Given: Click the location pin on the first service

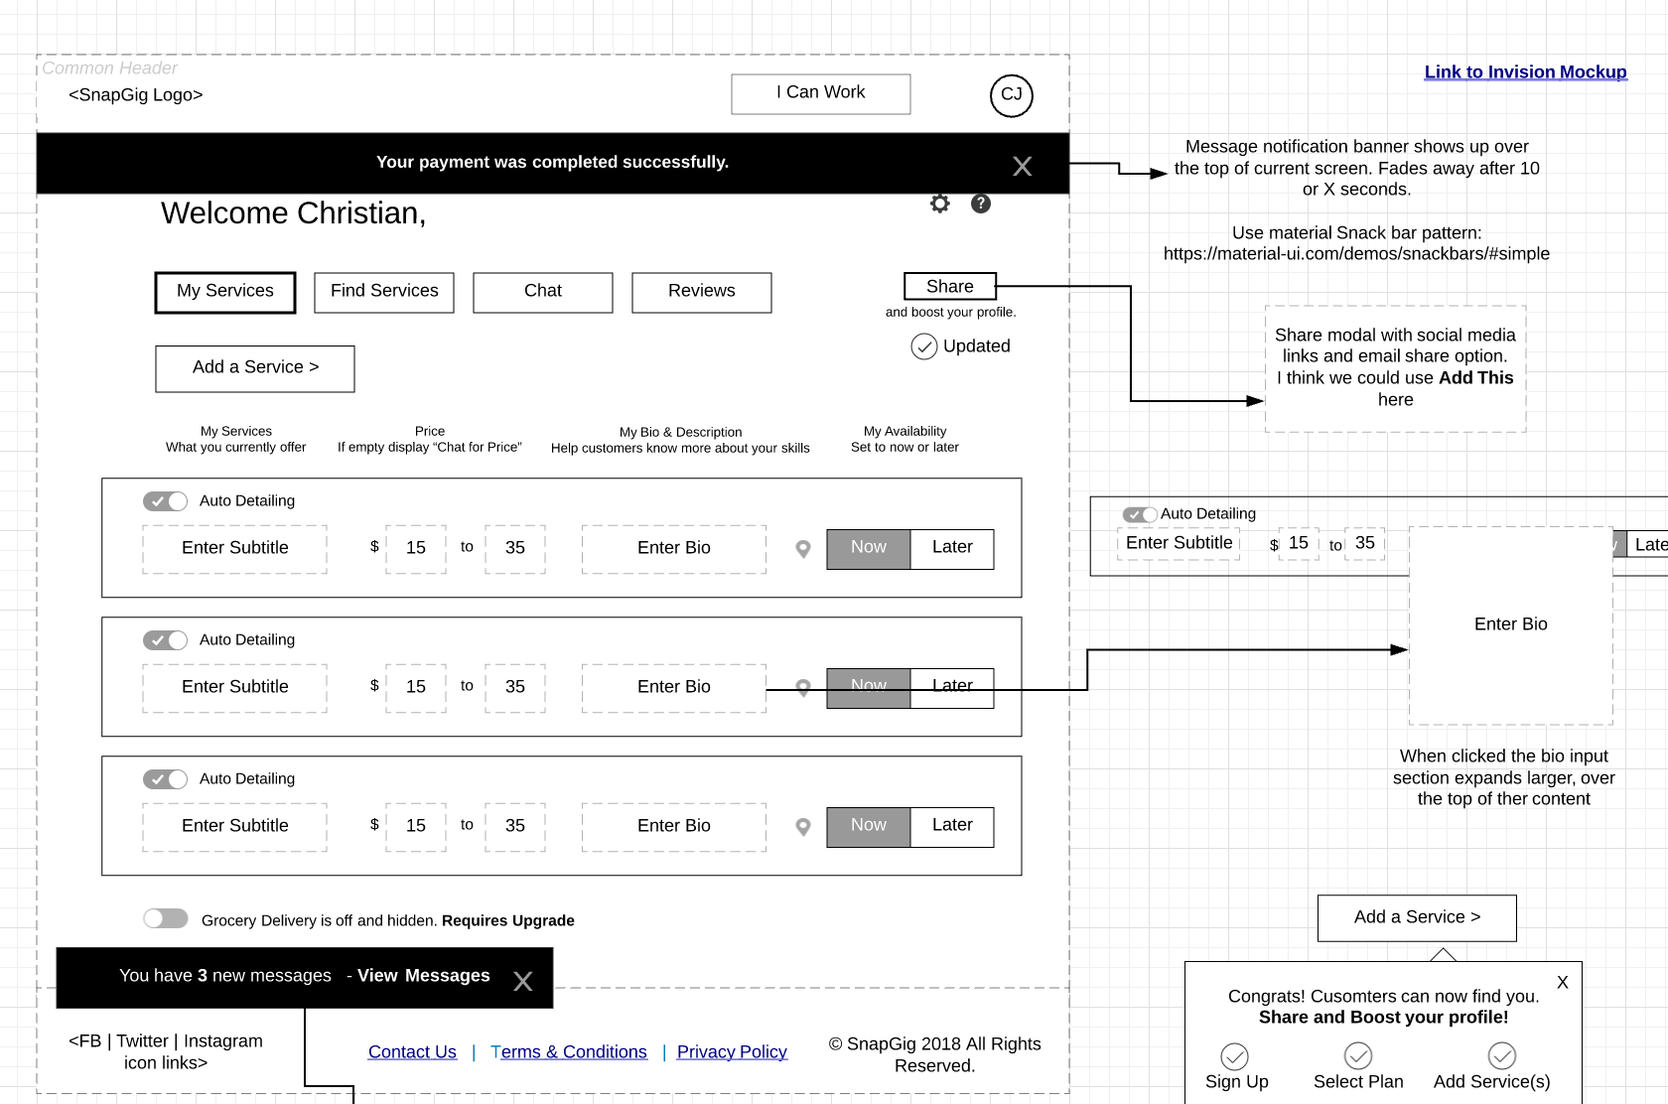Looking at the screenshot, I should point(802,548).
